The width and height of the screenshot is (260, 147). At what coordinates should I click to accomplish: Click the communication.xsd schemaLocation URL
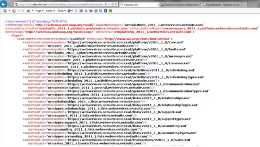(133, 84)
